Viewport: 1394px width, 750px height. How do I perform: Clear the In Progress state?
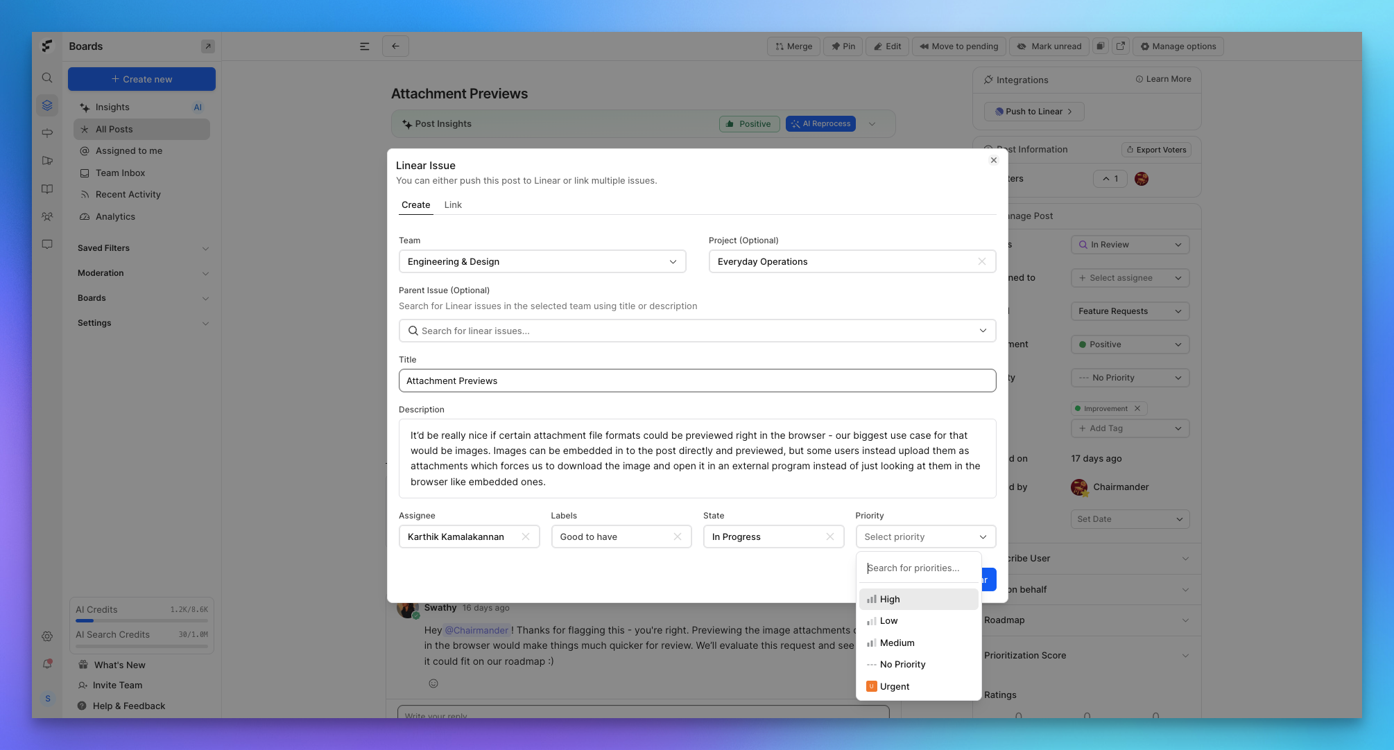click(x=830, y=537)
